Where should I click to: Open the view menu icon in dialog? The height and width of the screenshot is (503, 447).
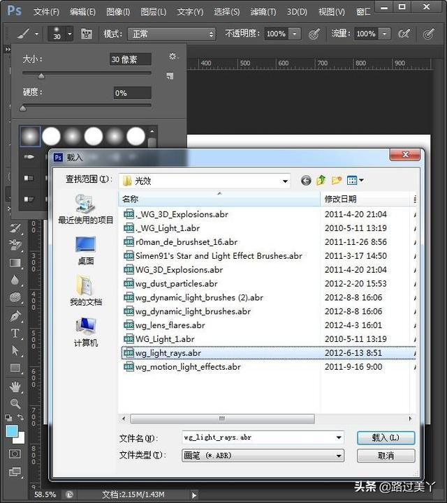coord(356,180)
